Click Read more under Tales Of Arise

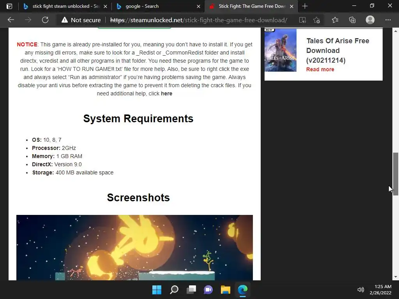point(320,69)
